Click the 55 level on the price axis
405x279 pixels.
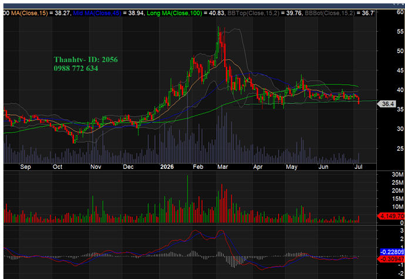coord(400,32)
